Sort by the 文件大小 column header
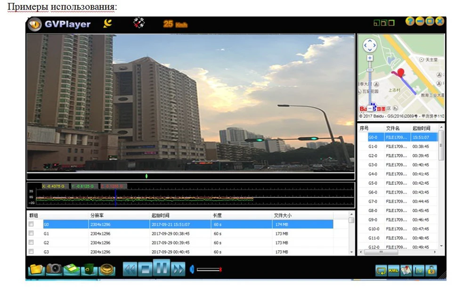This screenshot has height=288, width=471. coord(302,215)
